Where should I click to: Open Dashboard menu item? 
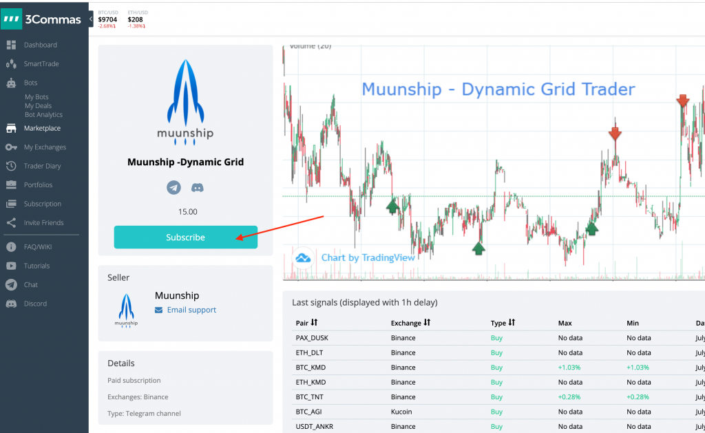tap(41, 45)
